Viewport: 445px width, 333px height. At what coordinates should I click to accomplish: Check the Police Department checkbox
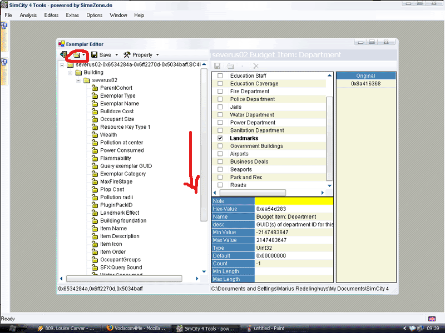coord(220,99)
